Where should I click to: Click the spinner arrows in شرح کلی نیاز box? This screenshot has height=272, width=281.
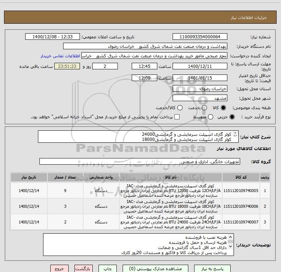235,134
